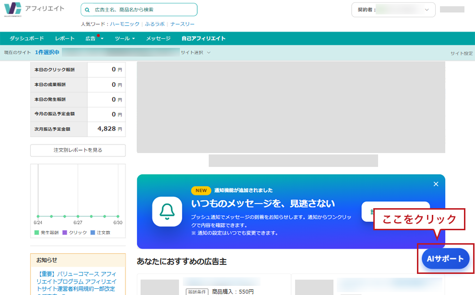Click the red dot on 広告 menu
This screenshot has height=295, width=475.
click(x=98, y=36)
